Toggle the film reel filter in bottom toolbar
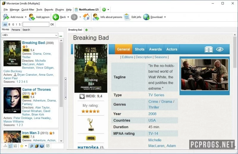This screenshot has height=154, width=238. coord(32,146)
